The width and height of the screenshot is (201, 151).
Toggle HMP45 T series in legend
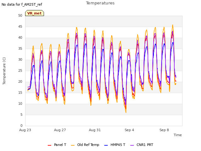coord(115,145)
